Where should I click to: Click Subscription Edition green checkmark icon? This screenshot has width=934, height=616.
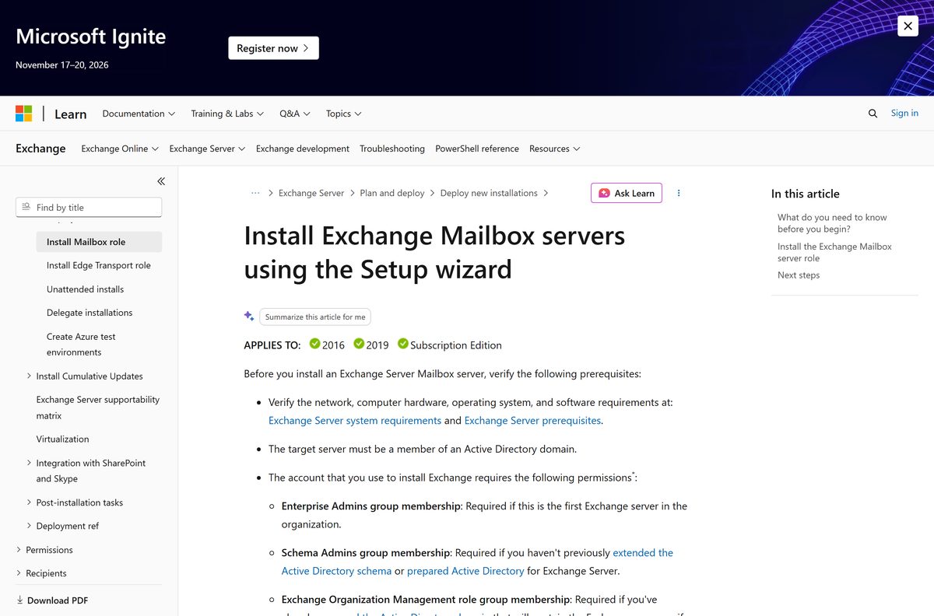click(x=403, y=344)
